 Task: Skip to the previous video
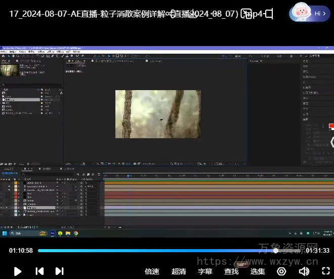tap(39, 271)
